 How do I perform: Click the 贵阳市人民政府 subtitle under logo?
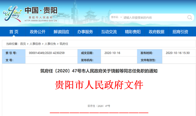41,17
